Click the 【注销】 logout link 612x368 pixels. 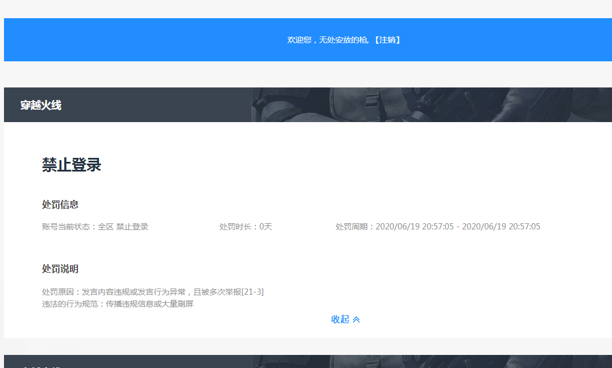(x=387, y=40)
